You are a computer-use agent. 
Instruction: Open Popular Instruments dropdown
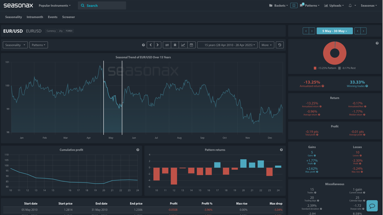pyautogui.click(x=54, y=6)
